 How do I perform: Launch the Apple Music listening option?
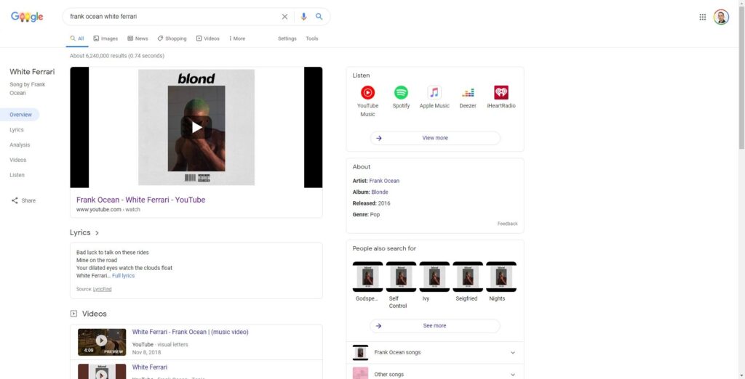coord(434,93)
